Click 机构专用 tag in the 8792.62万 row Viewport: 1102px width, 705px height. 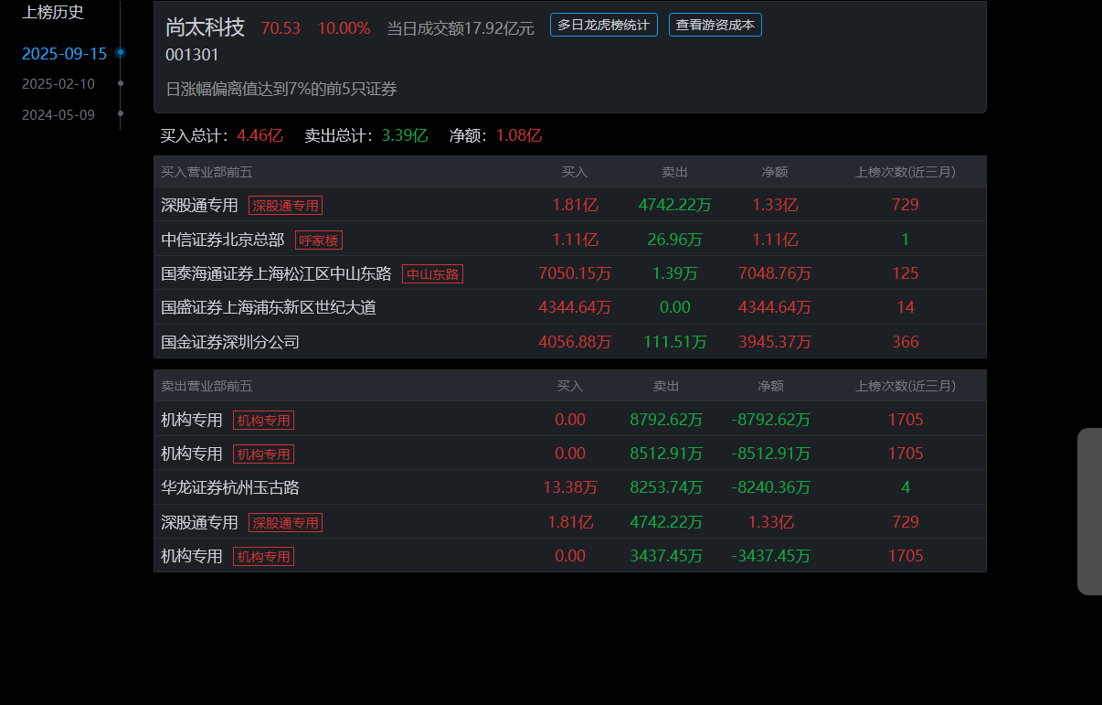point(263,421)
